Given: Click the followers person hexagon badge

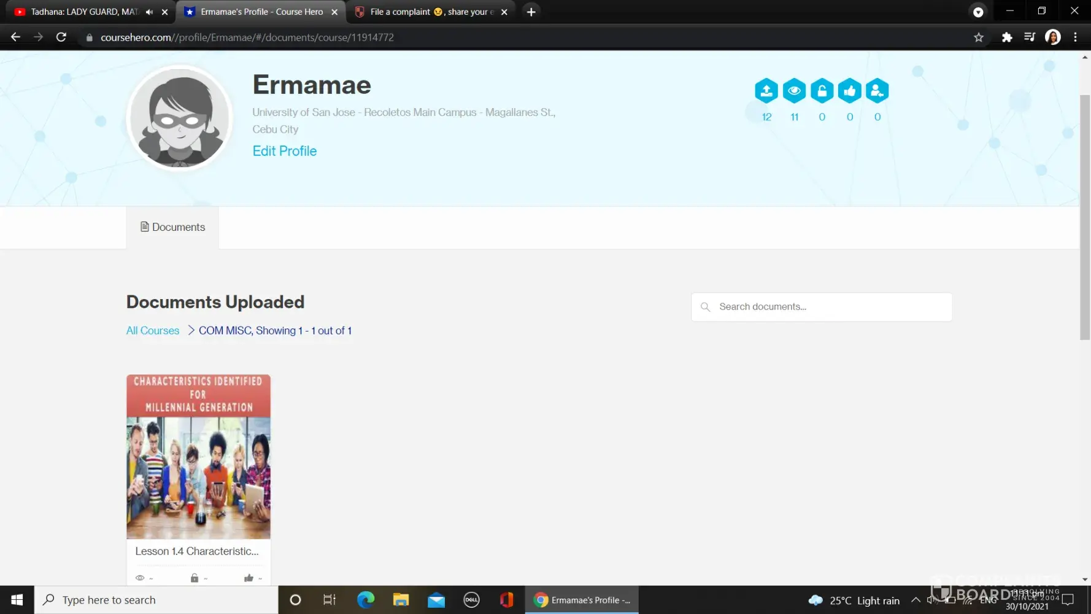Looking at the screenshot, I should click(x=877, y=91).
